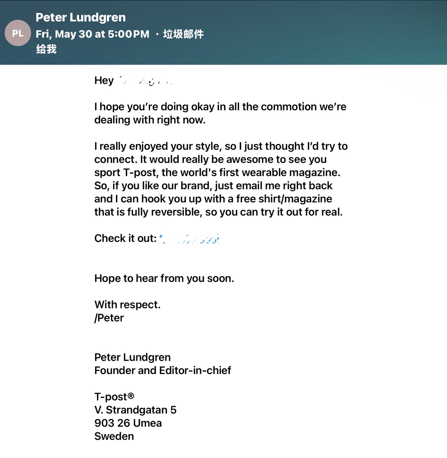Click 'Peter Lundgren' in the signature block
This screenshot has height=458, width=447.
pos(133,357)
